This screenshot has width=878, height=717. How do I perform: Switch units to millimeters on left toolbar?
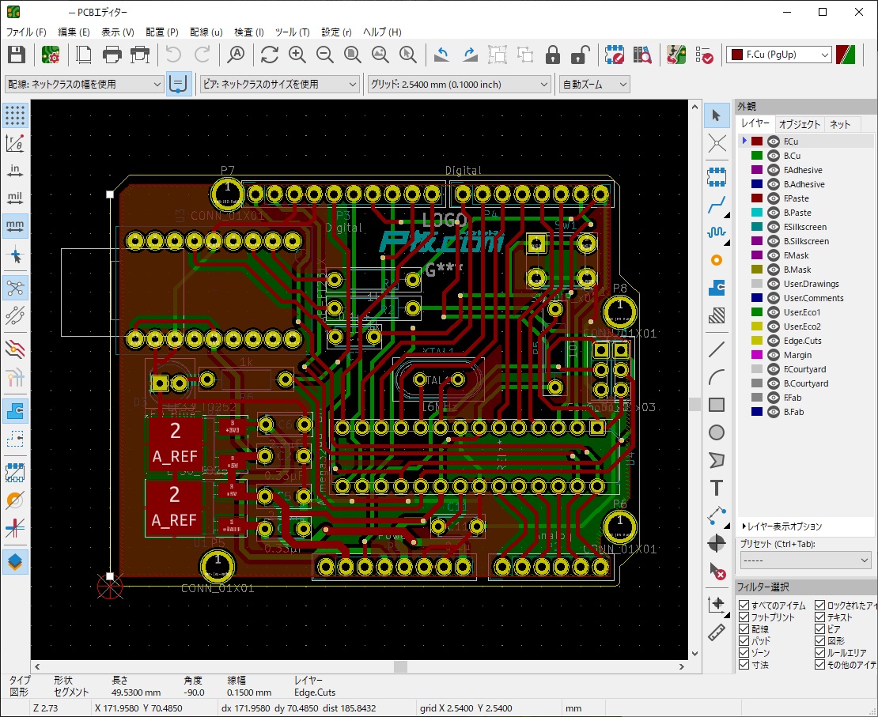(14, 226)
